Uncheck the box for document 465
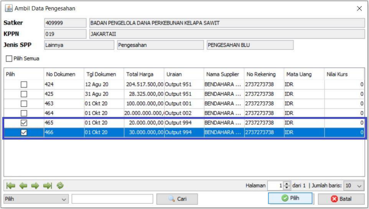This screenshot has height=209, width=369. point(24,123)
